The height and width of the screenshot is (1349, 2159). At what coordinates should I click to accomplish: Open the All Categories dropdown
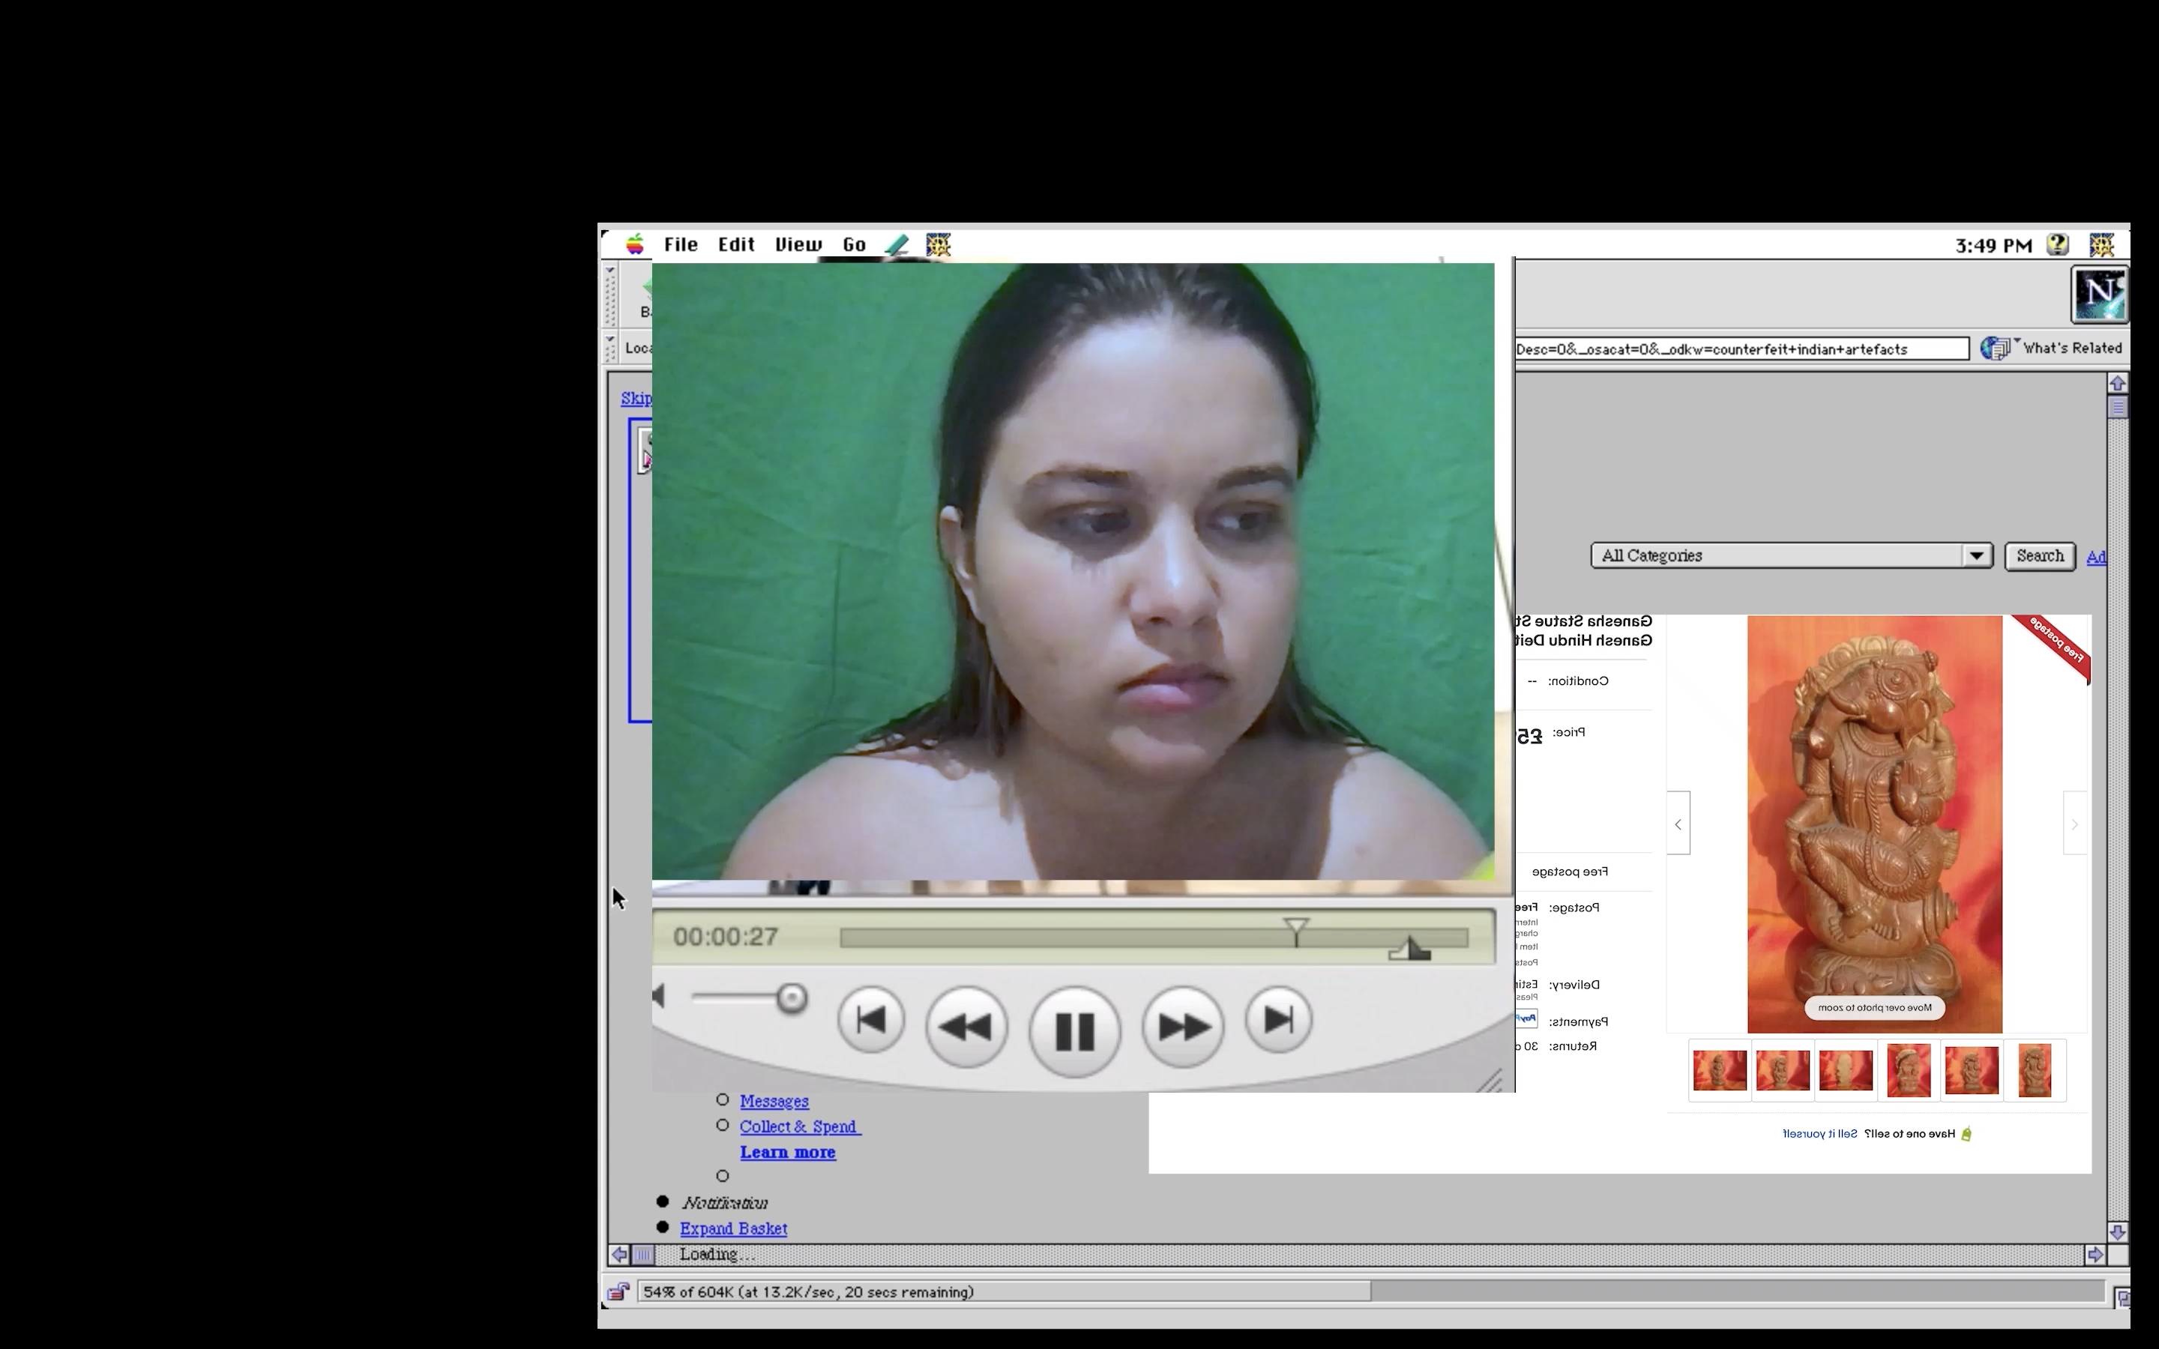pos(1792,556)
